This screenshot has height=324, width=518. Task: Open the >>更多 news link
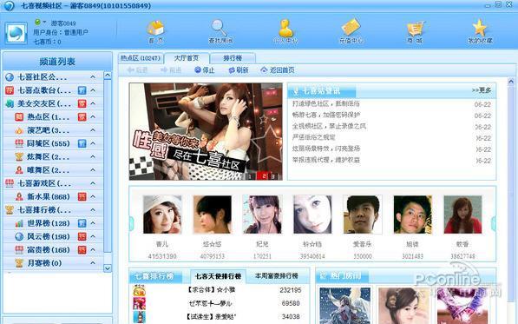point(482,90)
